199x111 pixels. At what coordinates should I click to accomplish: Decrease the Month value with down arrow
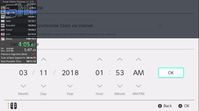pyautogui.click(x=23, y=86)
